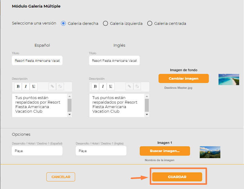Screen dimensions: 244x189
Task: Focus the Destino 1 (Inglés) Playa field
Action: point(101,151)
